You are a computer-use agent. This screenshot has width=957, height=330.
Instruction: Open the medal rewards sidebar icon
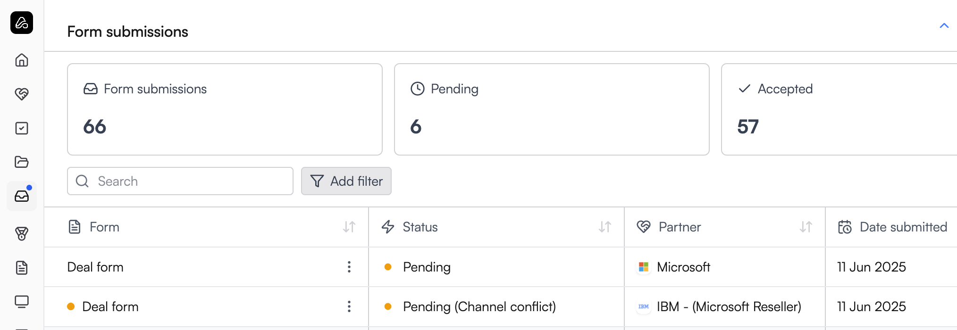[22, 233]
